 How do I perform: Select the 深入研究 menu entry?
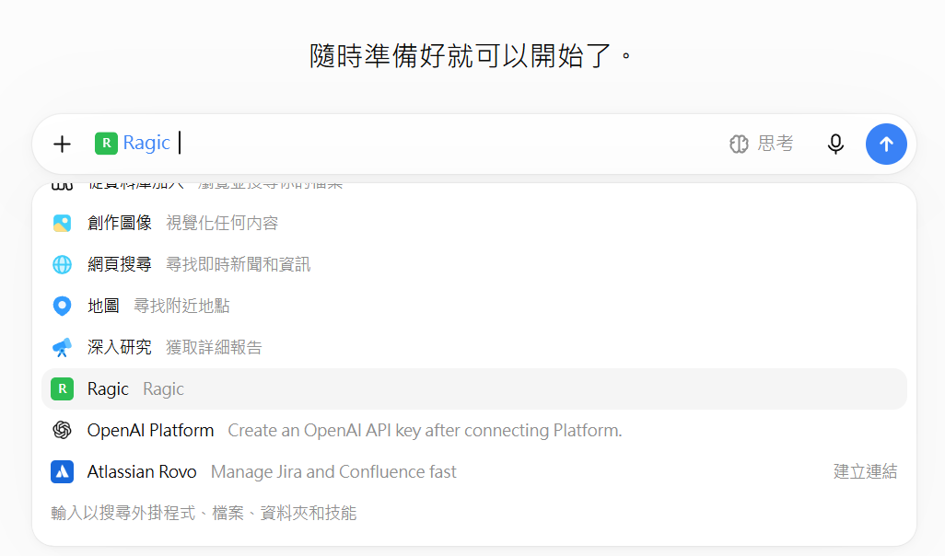473,348
